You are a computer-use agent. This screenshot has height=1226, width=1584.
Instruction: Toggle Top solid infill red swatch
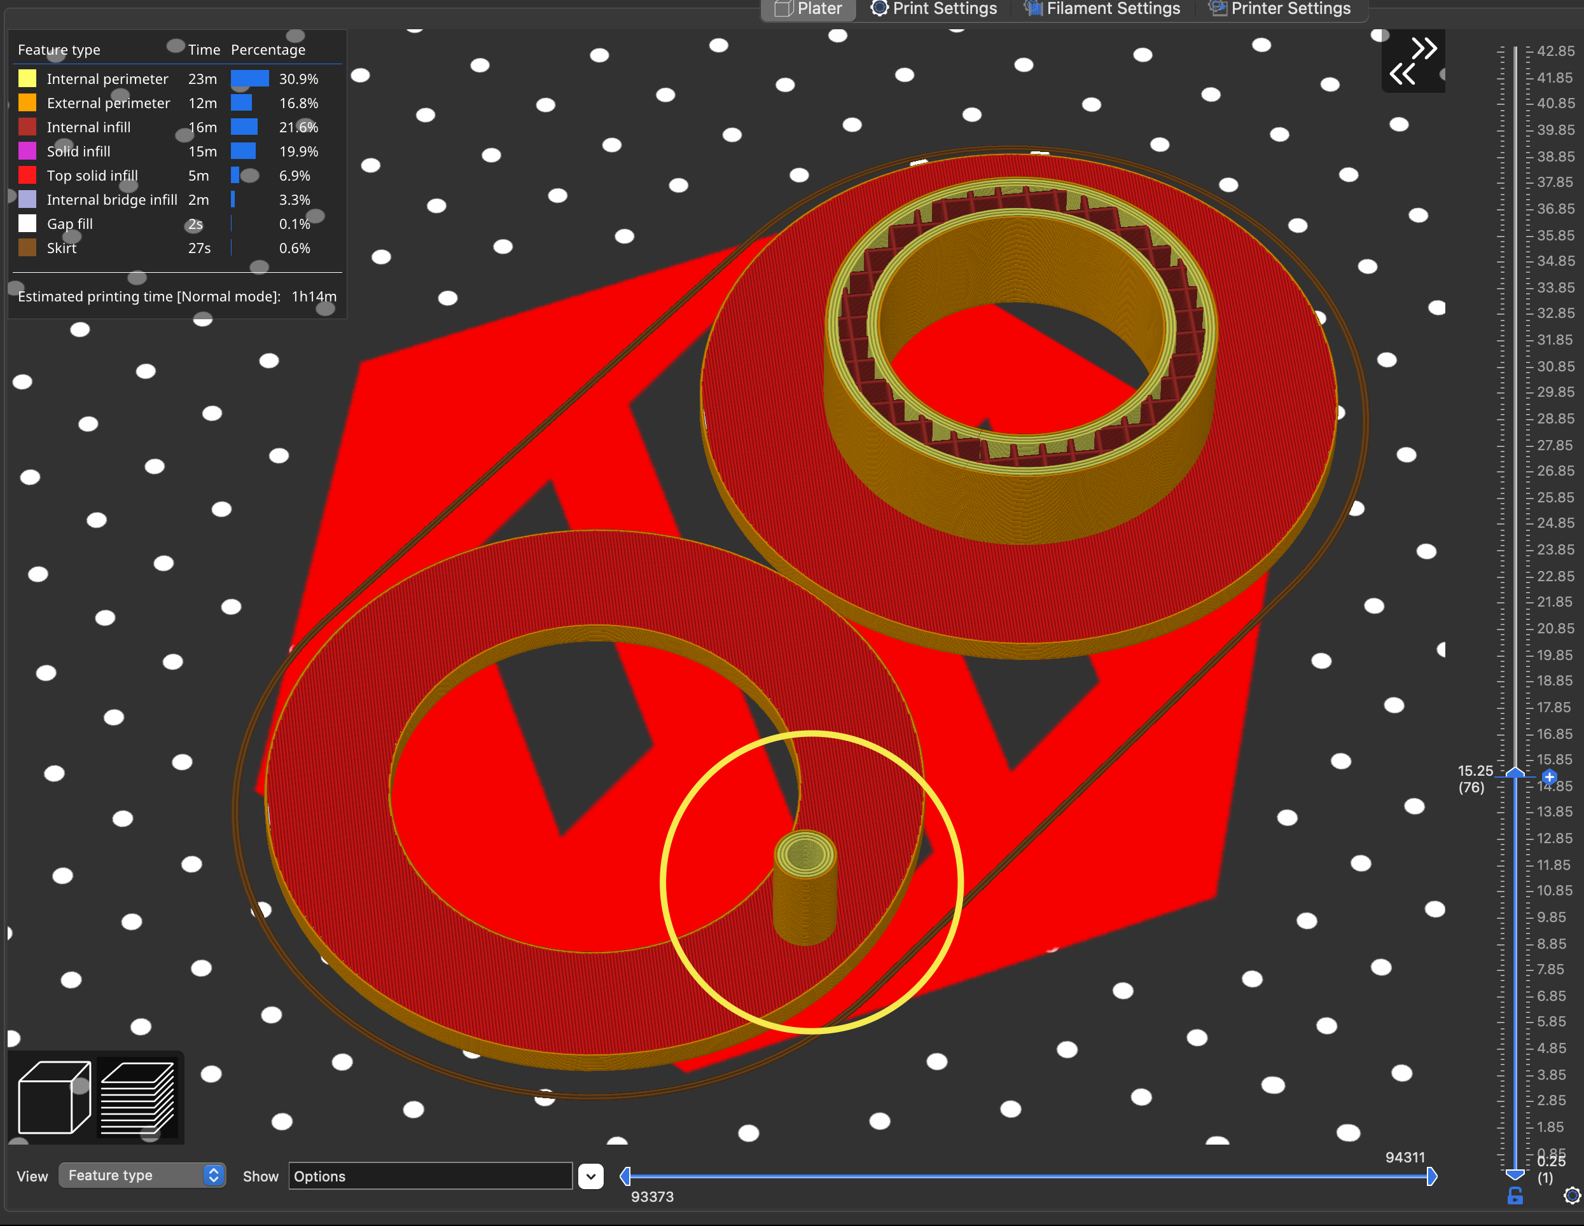tap(27, 176)
